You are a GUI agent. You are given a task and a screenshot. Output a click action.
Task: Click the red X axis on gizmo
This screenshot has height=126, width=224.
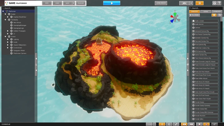click(172, 17)
